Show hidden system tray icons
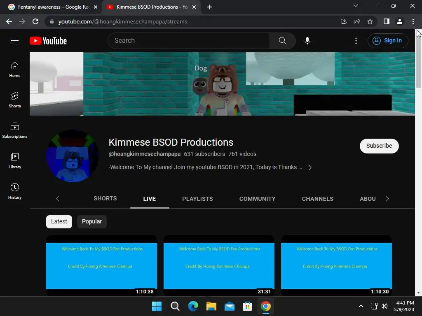The image size is (422, 316). 361,306
